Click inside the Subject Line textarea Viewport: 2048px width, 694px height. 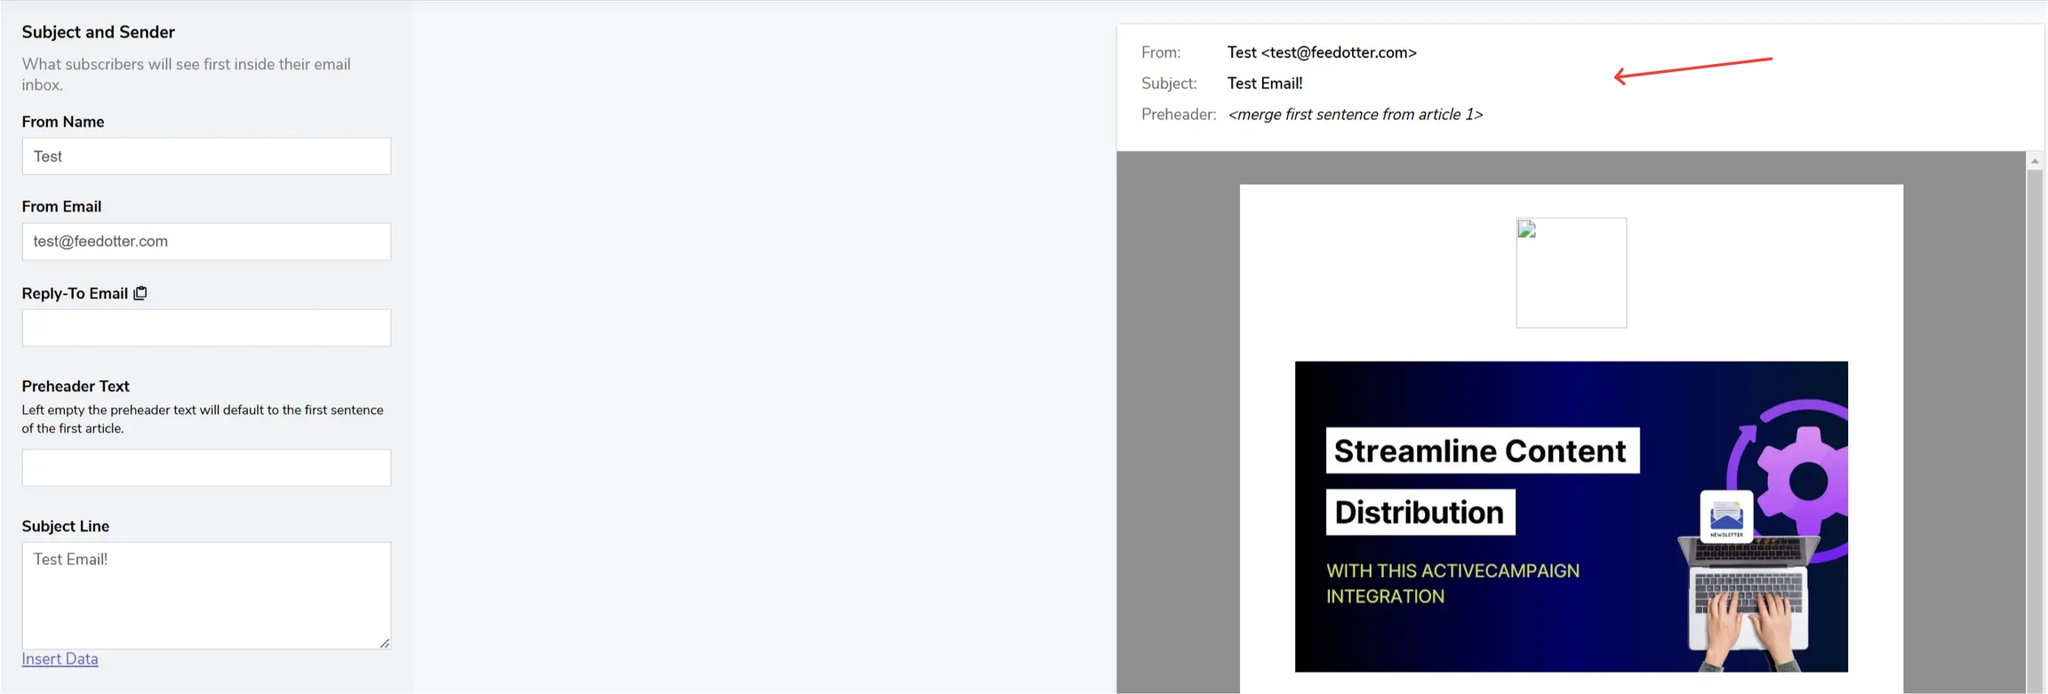click(x=206, y=595)
